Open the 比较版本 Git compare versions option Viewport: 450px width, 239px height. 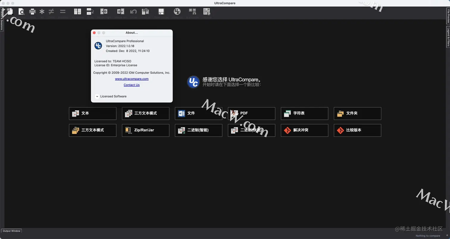click(x=357, y=130)
